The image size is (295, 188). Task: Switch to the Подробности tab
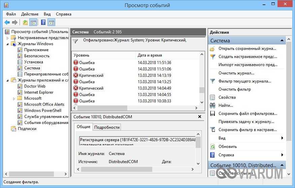pyautogui.click(x=107, y=127)
